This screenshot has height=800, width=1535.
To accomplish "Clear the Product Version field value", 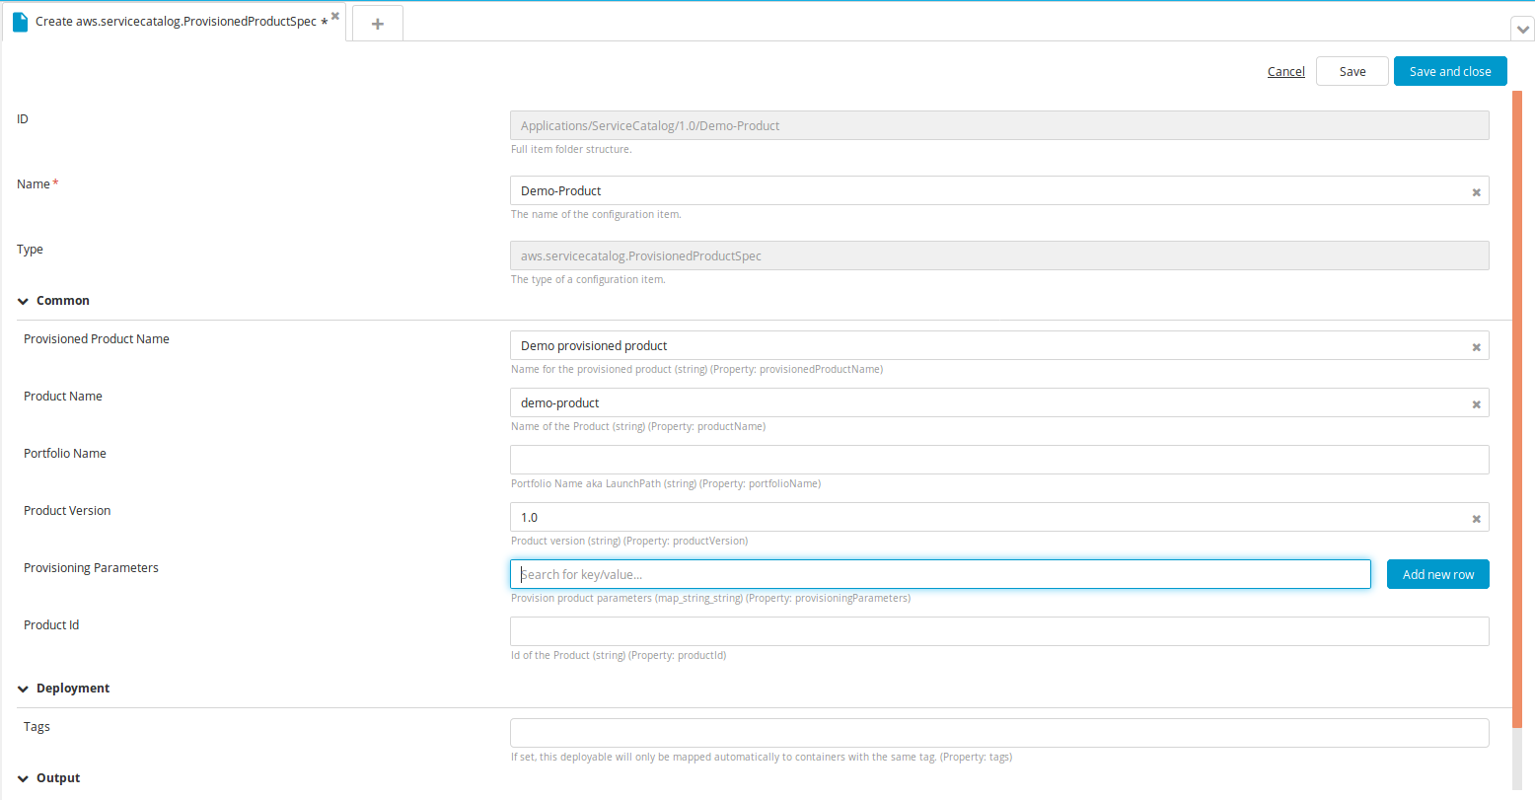I will coord(1476,519).
